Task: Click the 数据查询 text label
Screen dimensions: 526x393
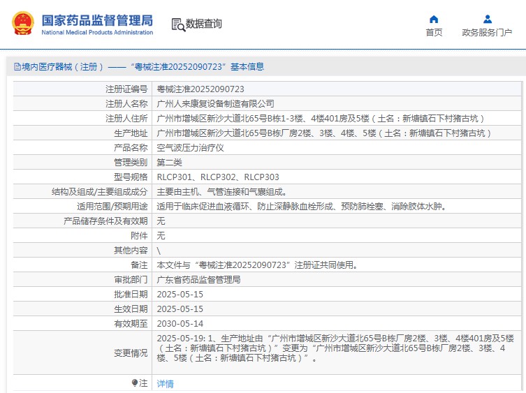Action: (204, 24)
